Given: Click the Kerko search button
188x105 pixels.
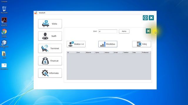Looking at the screenshot, I should click(x=124, y=31).
